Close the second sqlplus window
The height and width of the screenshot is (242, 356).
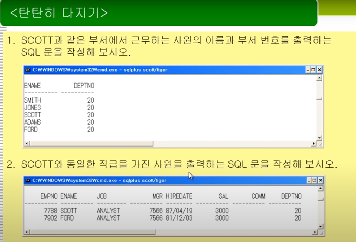(x=321, y=180)
